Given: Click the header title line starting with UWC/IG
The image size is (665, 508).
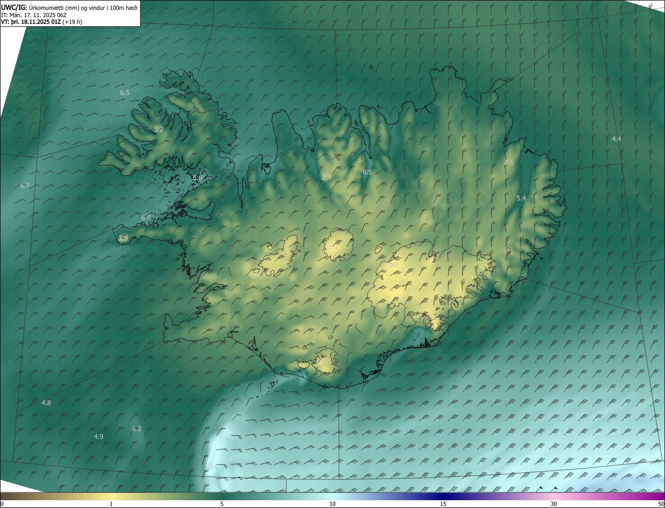Looking at the screenshot, I should coord(69,8).
